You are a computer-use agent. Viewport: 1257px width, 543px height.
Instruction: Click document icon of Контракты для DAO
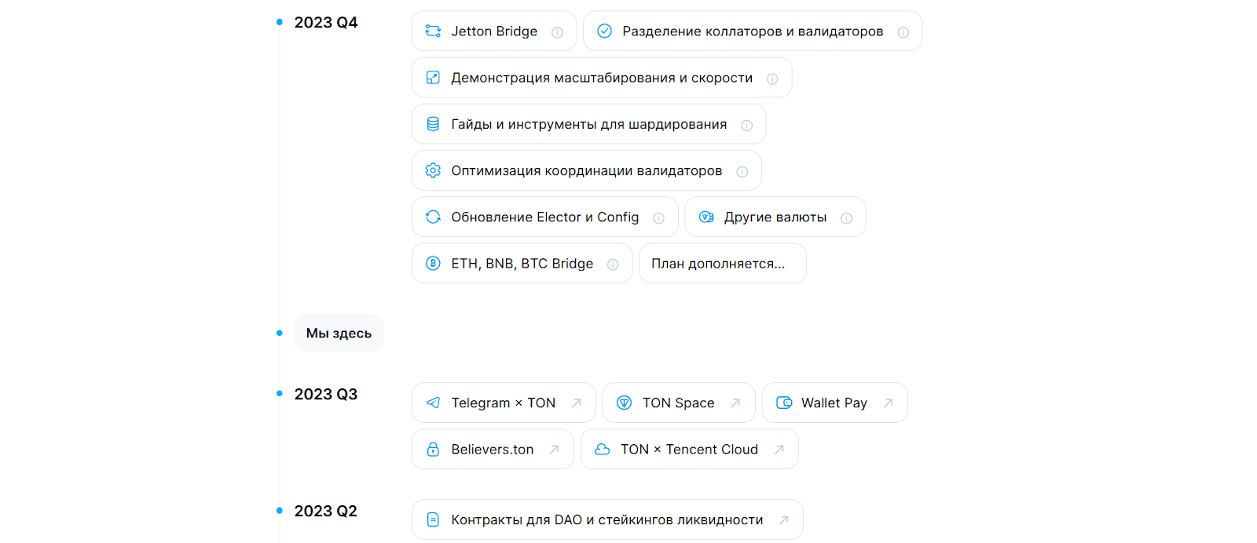(433, 519)
